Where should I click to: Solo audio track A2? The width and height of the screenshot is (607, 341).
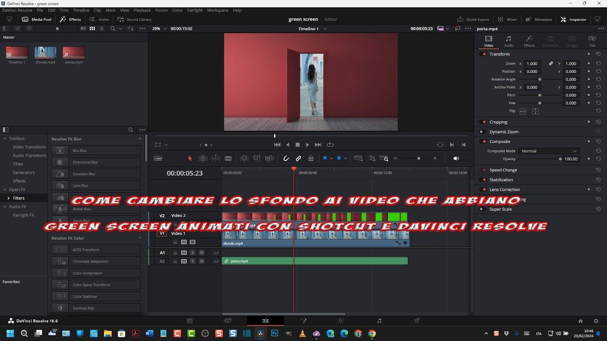coord(193,261)
